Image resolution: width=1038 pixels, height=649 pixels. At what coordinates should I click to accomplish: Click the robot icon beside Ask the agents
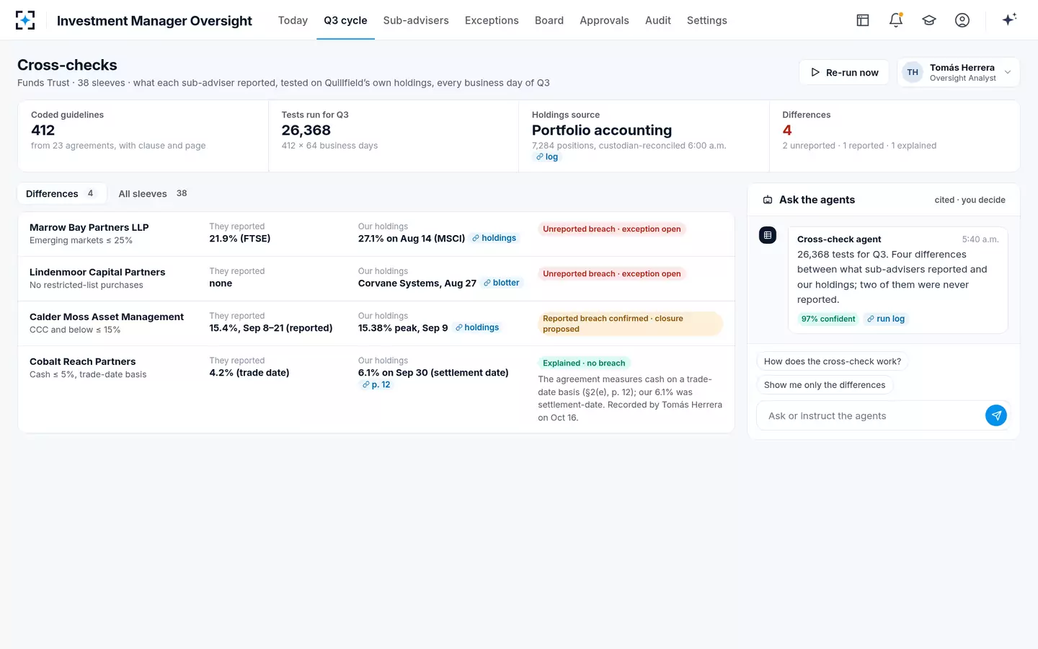(x=768, y=200)
